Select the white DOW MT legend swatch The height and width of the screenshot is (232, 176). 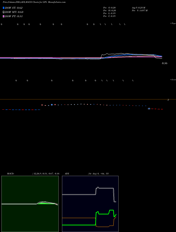tap(4, 12)
